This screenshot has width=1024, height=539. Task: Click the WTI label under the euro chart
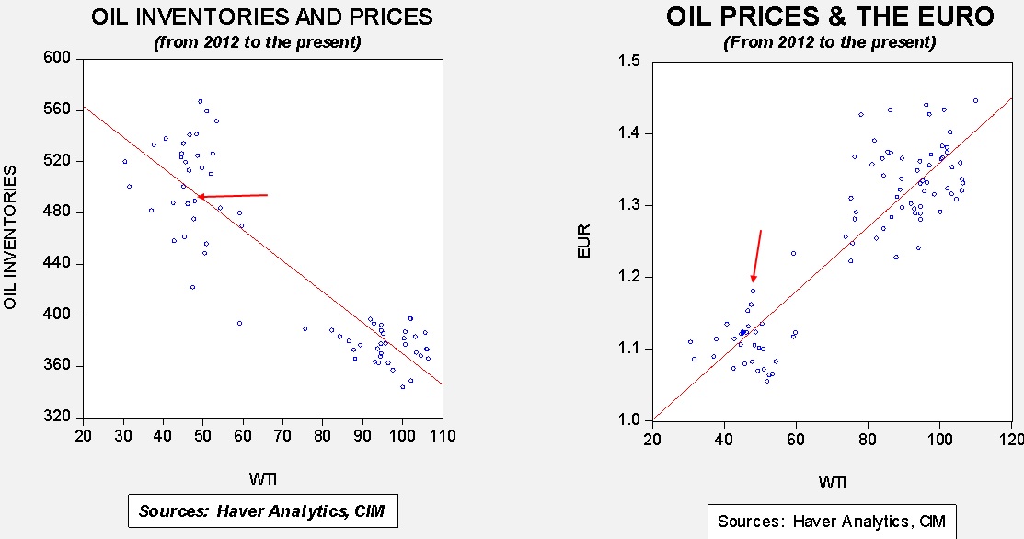point(831,484)
